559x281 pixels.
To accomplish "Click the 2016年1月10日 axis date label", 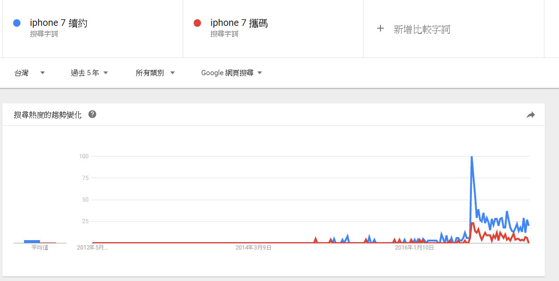I will [414, 248].
